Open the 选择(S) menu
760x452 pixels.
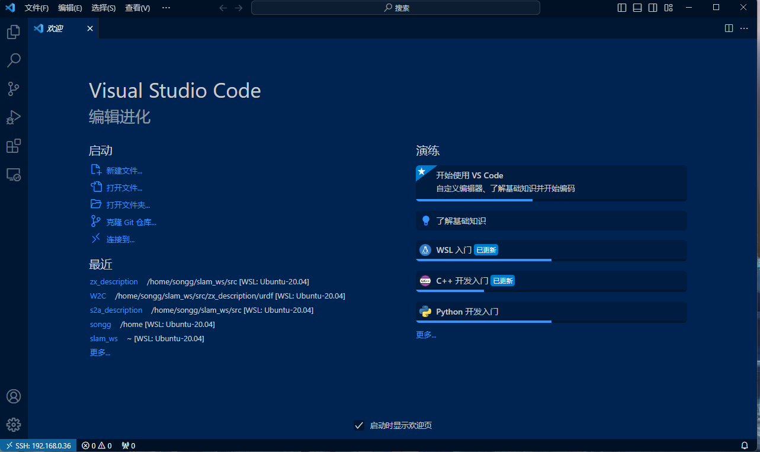tap(104, 8)
